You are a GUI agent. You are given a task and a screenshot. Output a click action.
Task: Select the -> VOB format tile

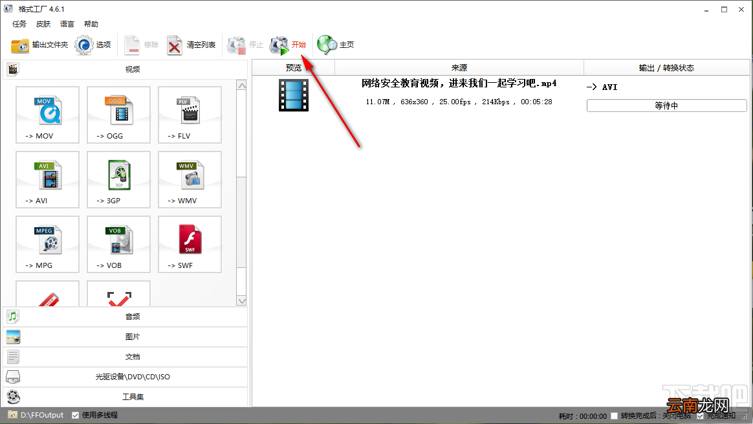coord(118,244)
